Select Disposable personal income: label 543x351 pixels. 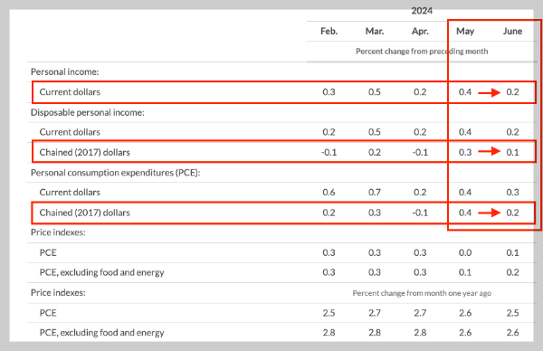[x=87, y=112]
